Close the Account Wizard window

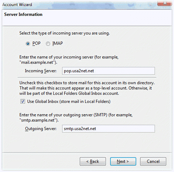165,3
